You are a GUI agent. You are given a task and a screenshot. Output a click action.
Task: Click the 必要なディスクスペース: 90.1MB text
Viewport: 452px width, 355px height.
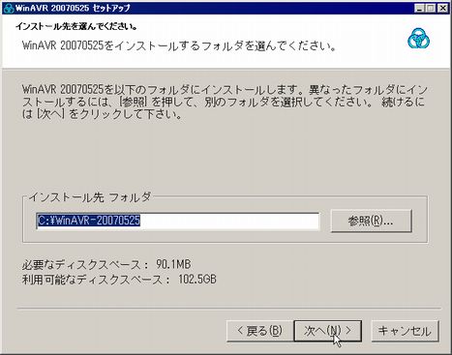pos(106,265)
